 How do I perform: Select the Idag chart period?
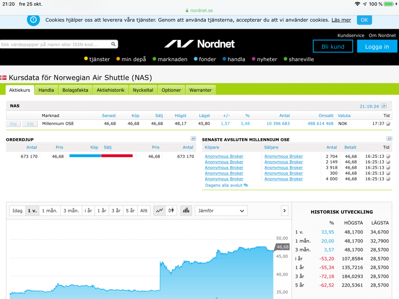17,211
